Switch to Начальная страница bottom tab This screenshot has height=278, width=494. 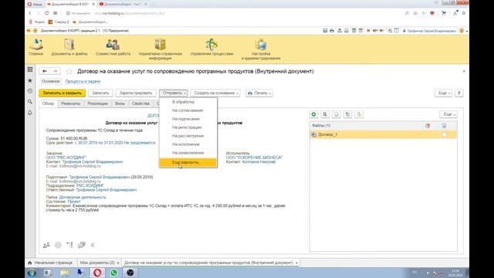coord(50,263)
